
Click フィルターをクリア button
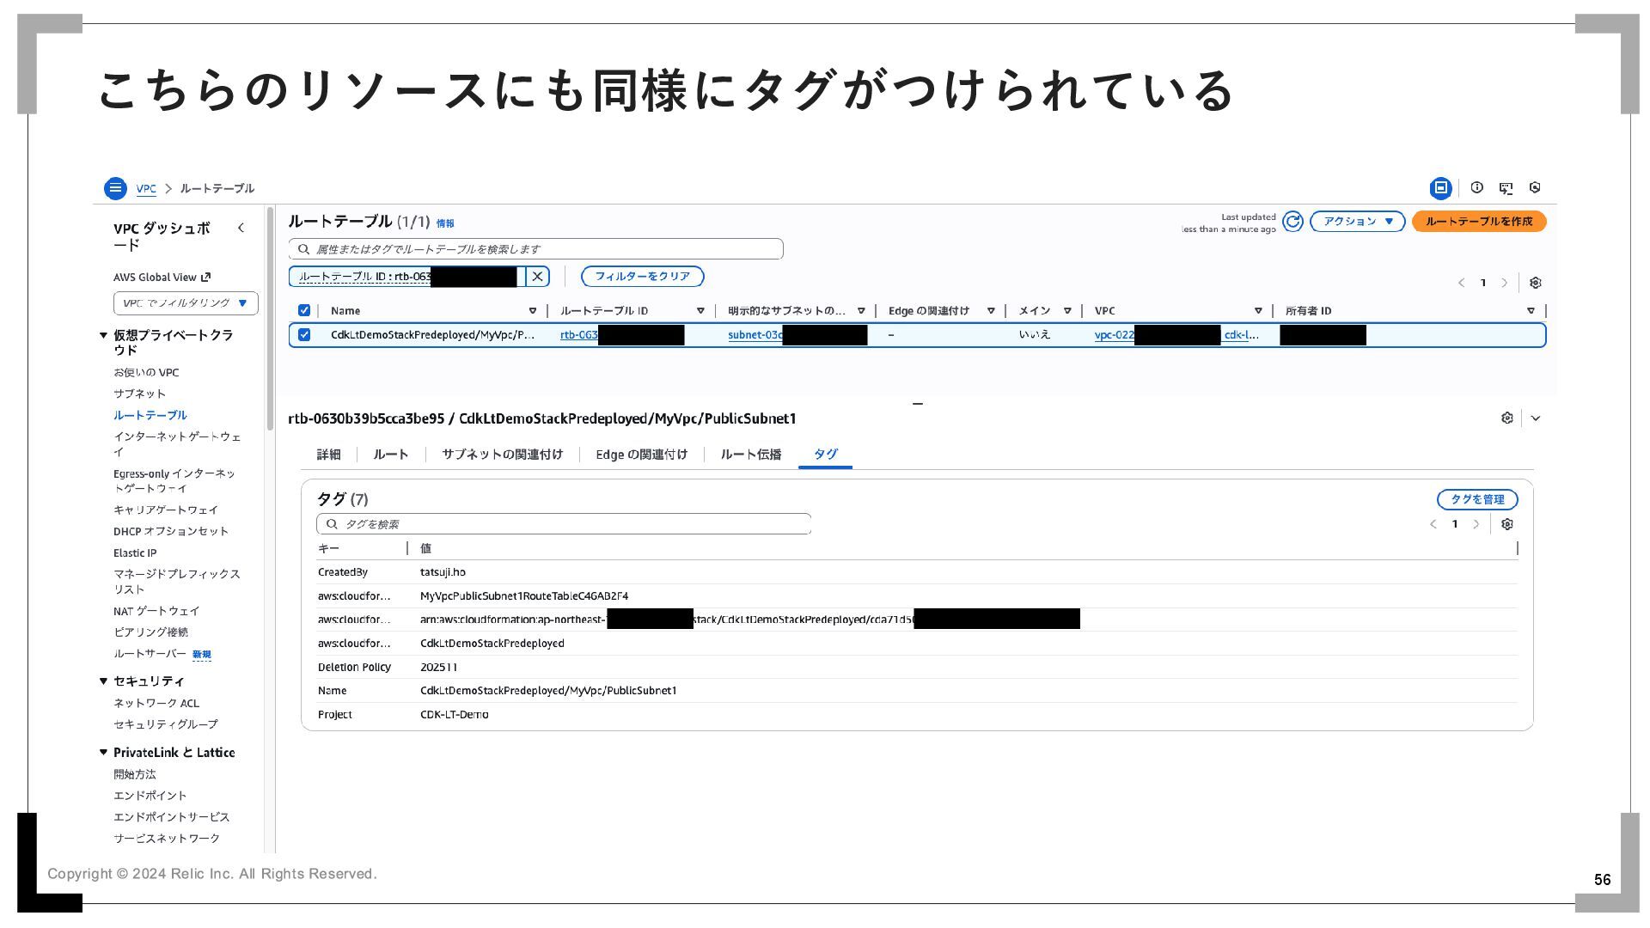click(x=642, y=277)
